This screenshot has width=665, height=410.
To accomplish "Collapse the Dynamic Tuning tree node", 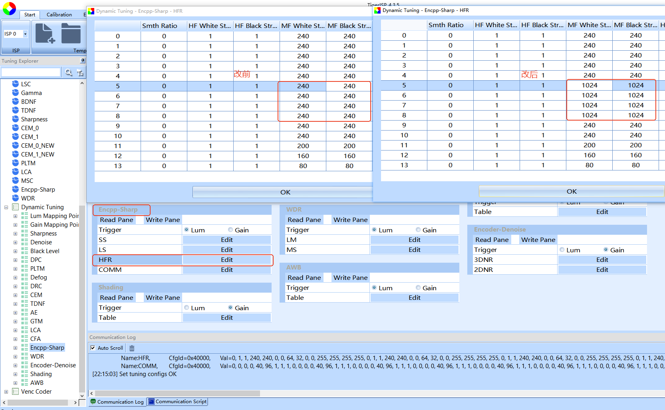I will pos(6,207).
